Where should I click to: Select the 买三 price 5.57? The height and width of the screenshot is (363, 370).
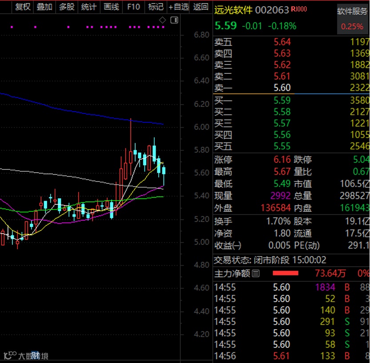point(282,123)
